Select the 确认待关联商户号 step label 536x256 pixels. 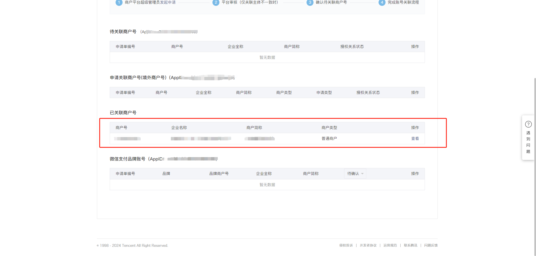point(331,2)
